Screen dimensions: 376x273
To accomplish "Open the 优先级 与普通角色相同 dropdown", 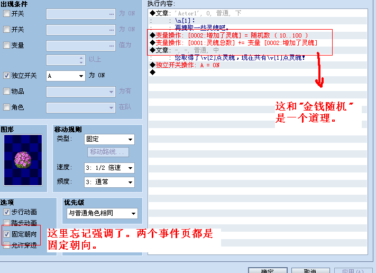I will point(102,213).
